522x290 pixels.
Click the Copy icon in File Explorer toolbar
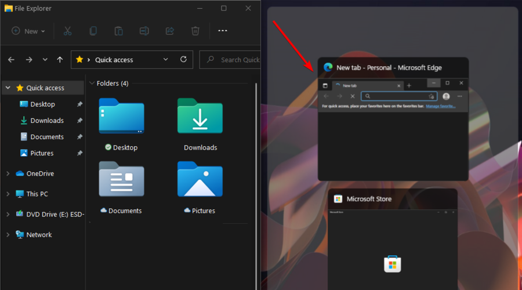click(x=93, y=31)
